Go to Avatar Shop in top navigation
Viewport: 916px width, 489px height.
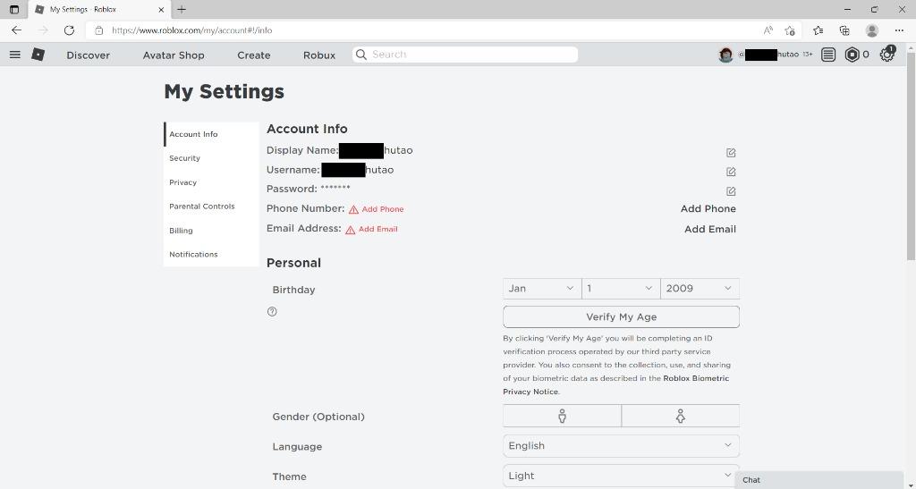174,55
